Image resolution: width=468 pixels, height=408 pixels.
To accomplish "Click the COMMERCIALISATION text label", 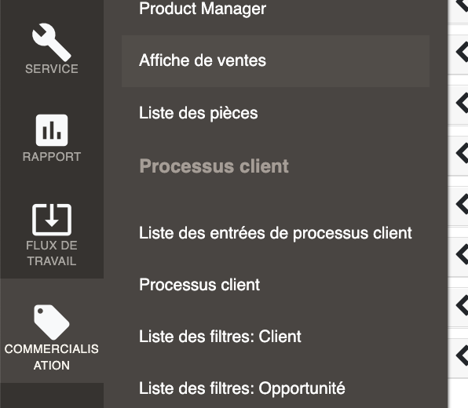I will tap(52, 357).
